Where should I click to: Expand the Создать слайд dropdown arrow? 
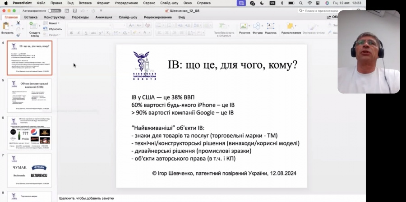tap(40, 26)
